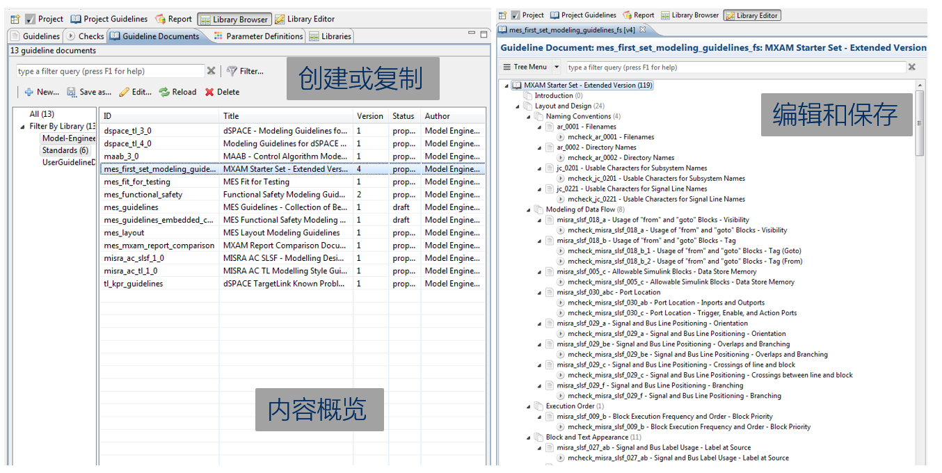942x473 pixels.
Task: Click the Edit pencil icon
Action: coord(124,92)
